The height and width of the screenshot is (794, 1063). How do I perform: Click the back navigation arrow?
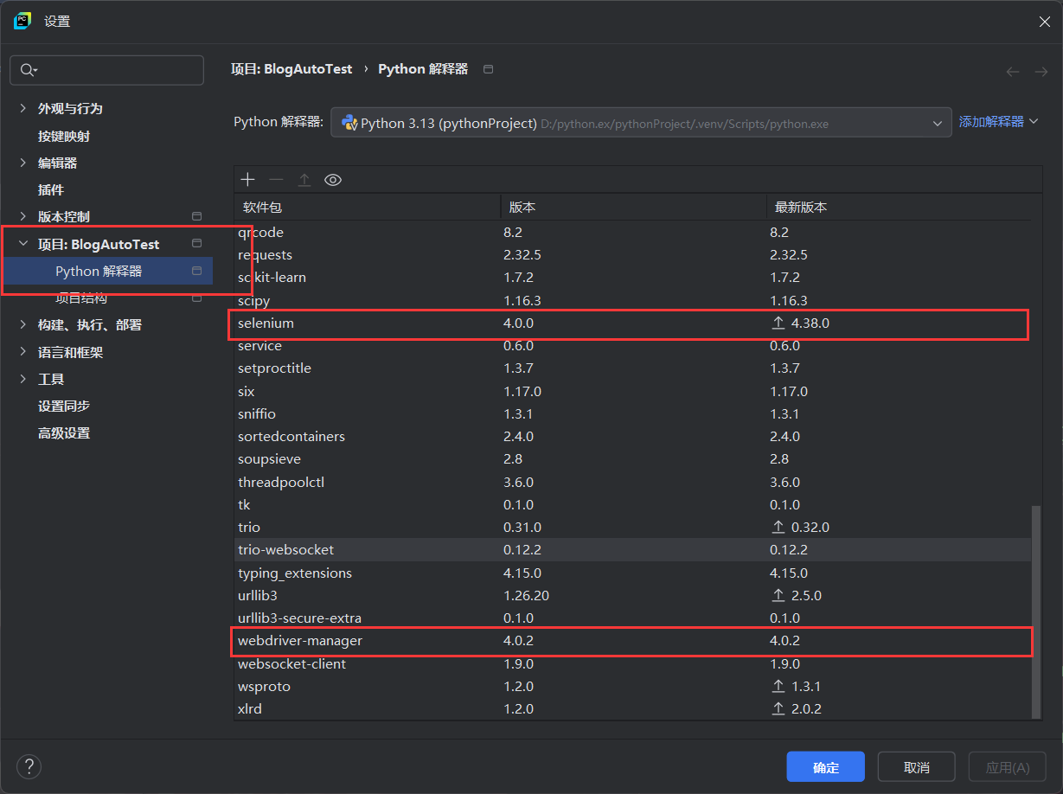coord(1013,72)
